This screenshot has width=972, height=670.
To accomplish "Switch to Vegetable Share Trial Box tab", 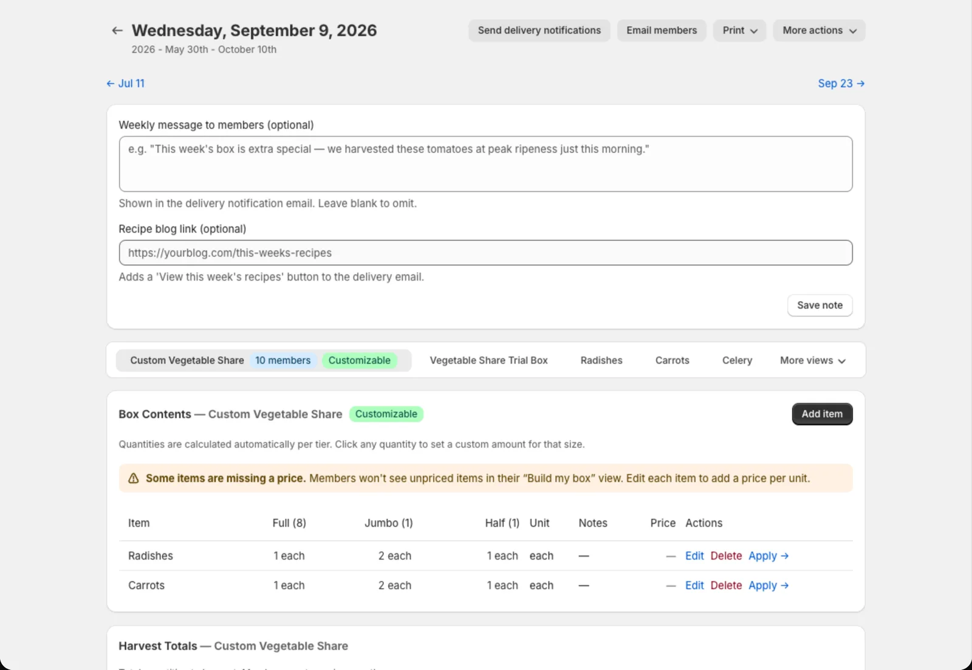I will pos(488,360).
